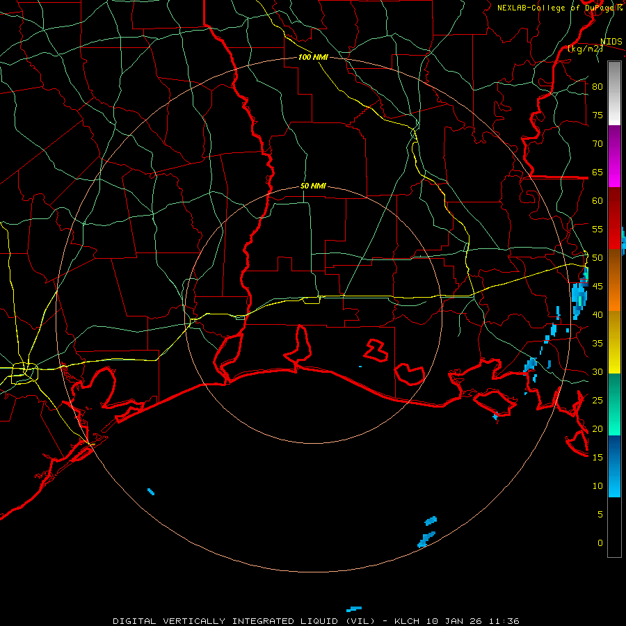
Task: Click the scale value 10
Action: pos(597,486)
